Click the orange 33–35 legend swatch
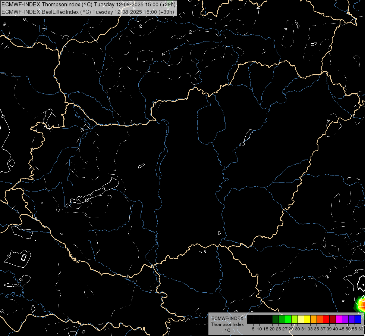The width and height of the screenshot is (365, 336). [x=314, y=319]
